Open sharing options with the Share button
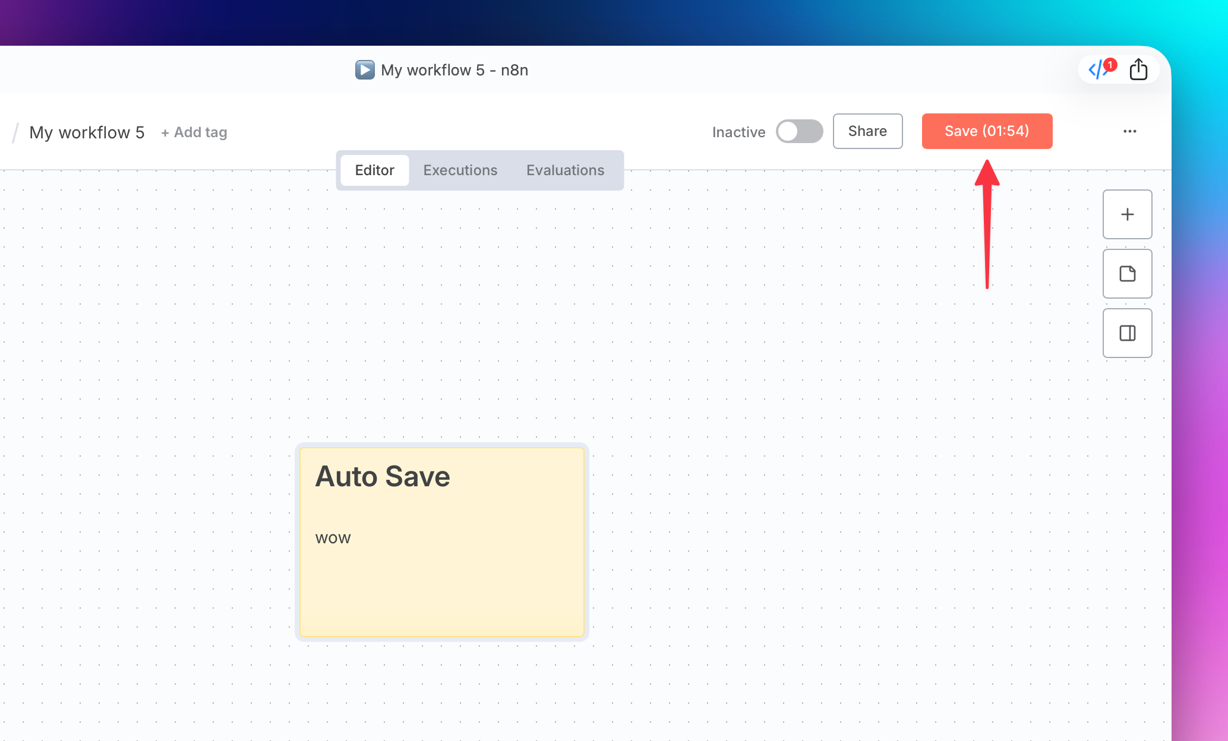This screenshot has width=1228, height=741. pos(867,131)
